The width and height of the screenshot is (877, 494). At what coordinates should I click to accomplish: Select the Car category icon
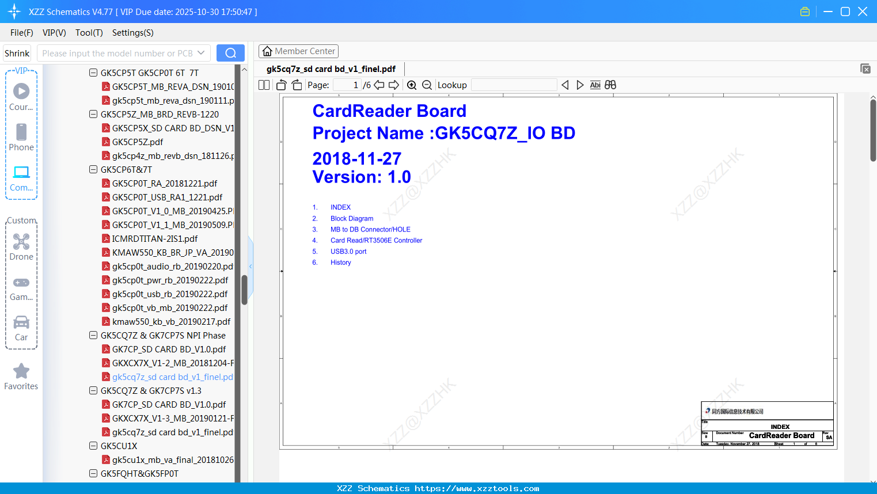pyautogui.click(x=21, y=328)
